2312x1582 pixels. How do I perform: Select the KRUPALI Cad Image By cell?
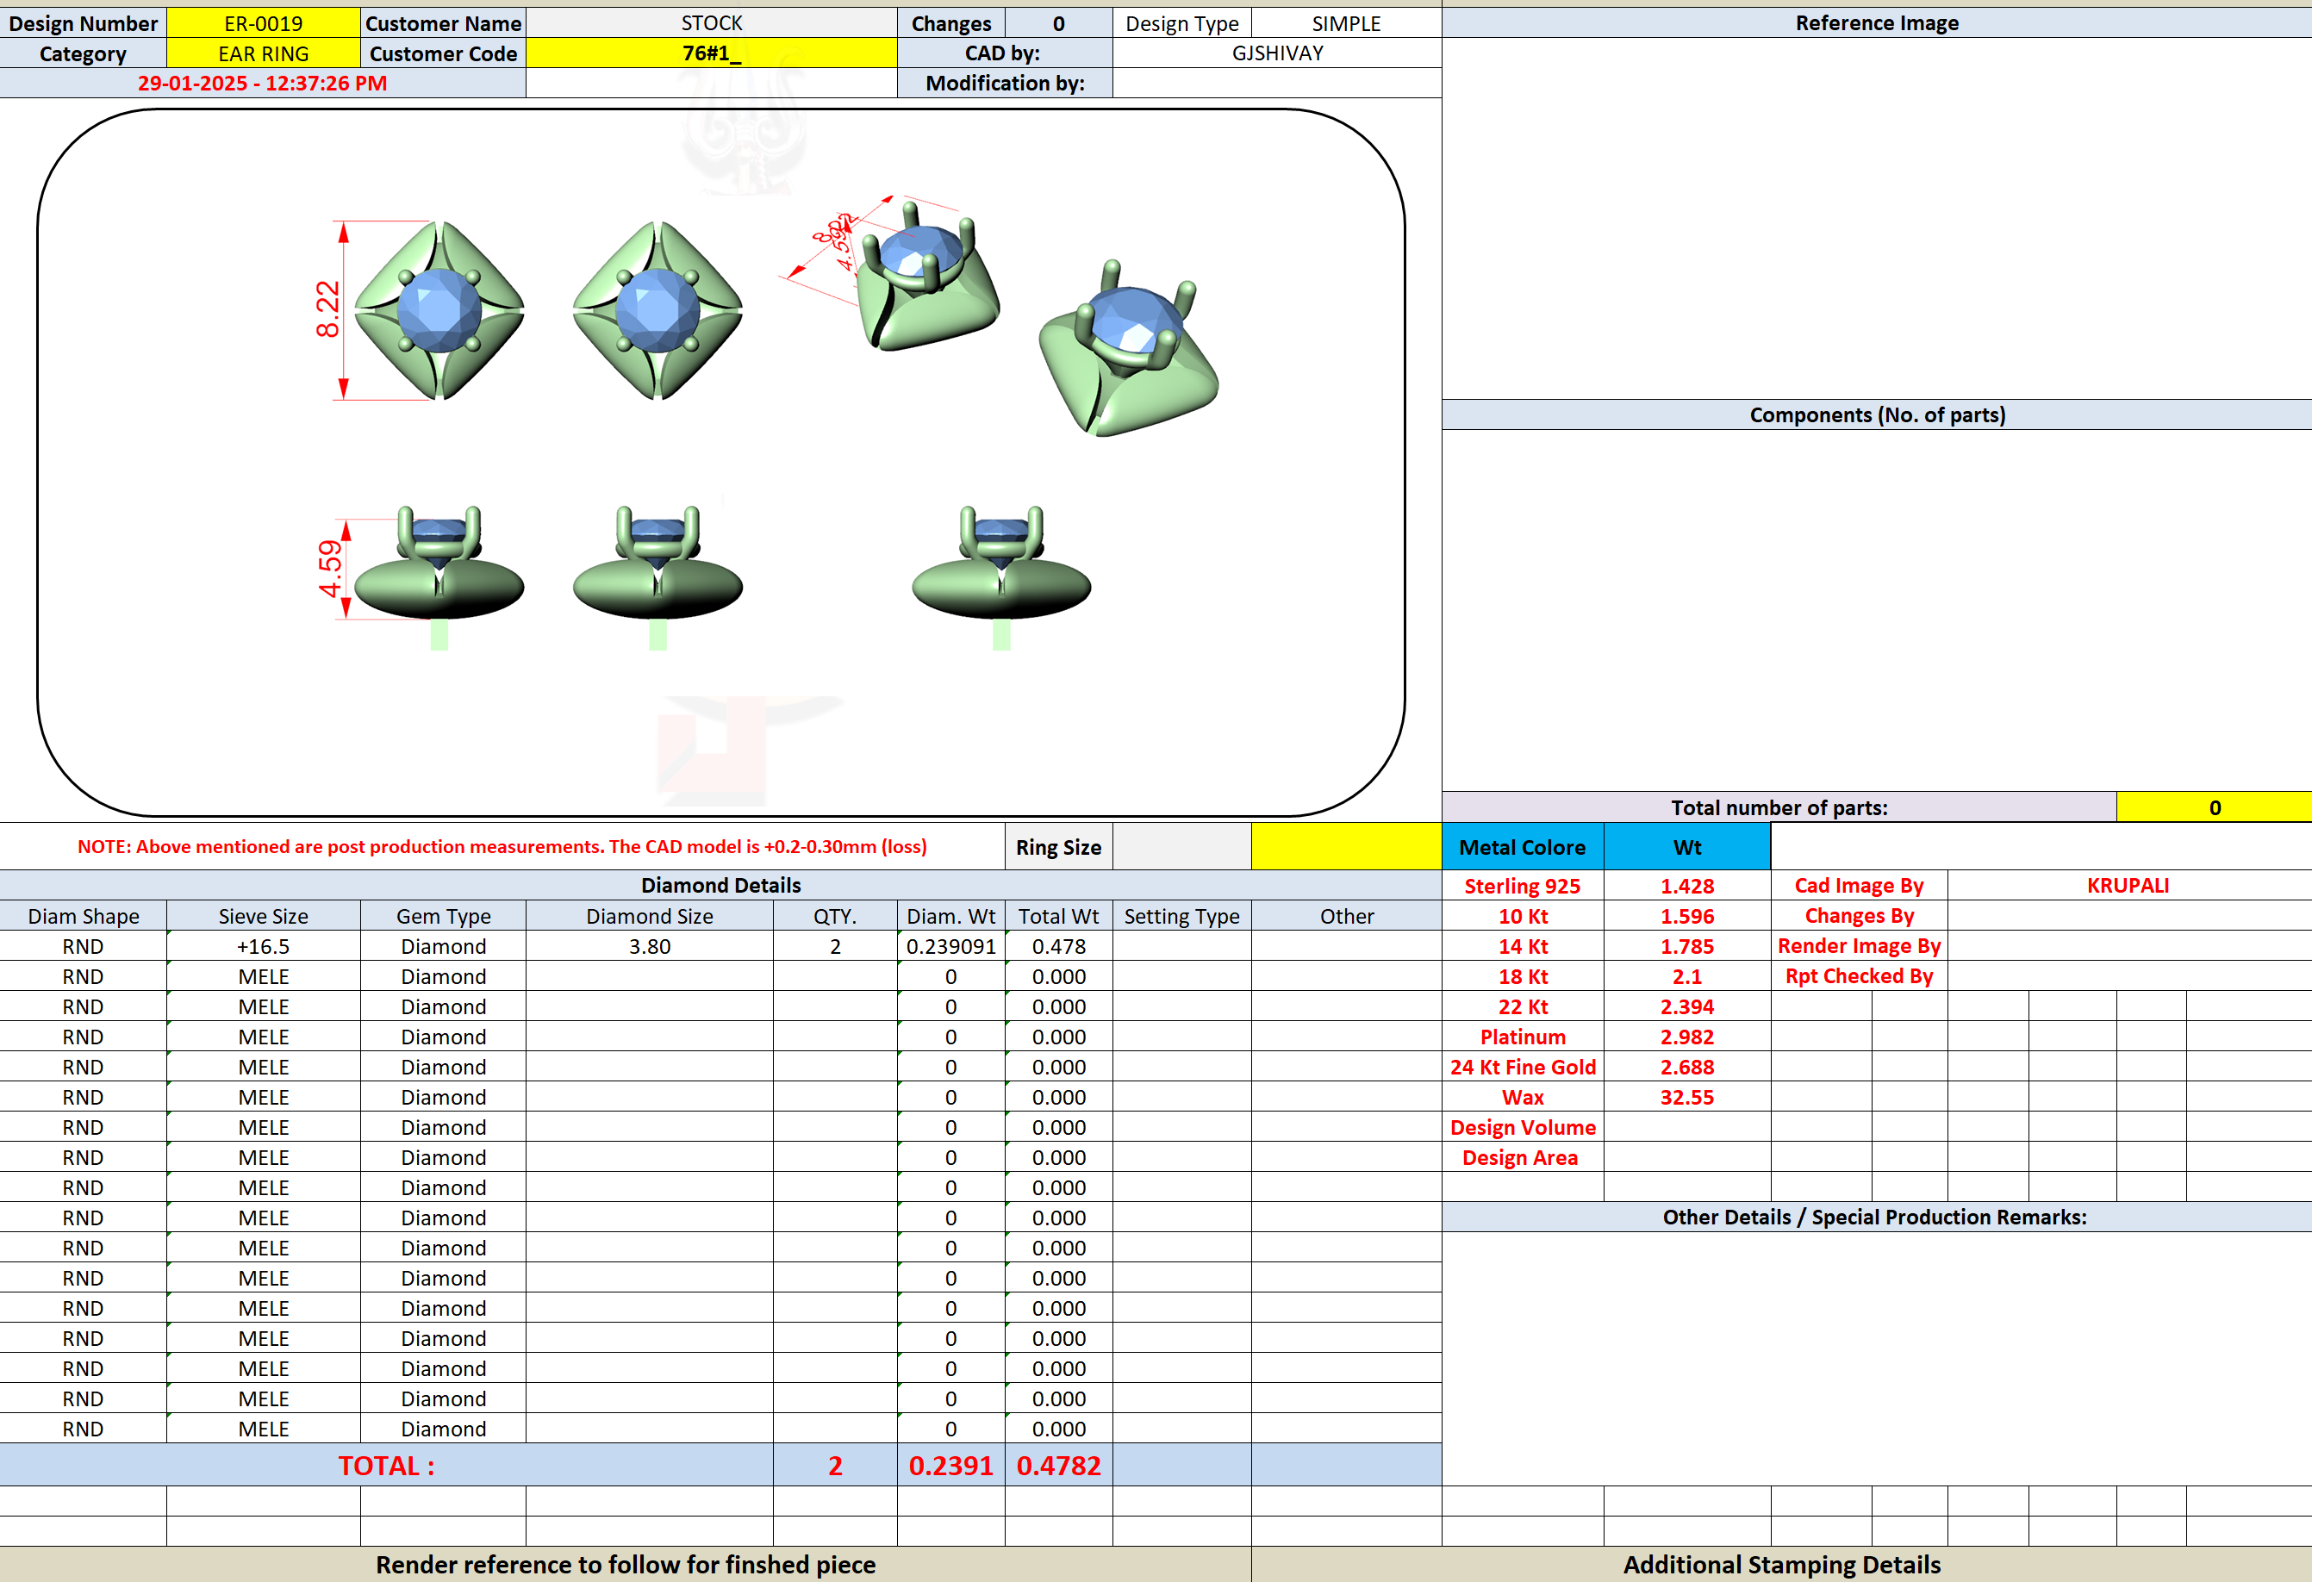point(2128,886)
